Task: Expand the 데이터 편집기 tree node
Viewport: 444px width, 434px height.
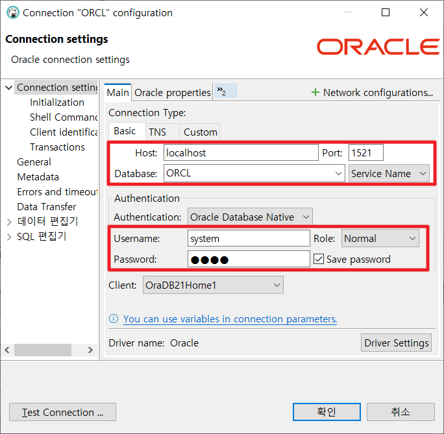Action: [x=9, y=222]
